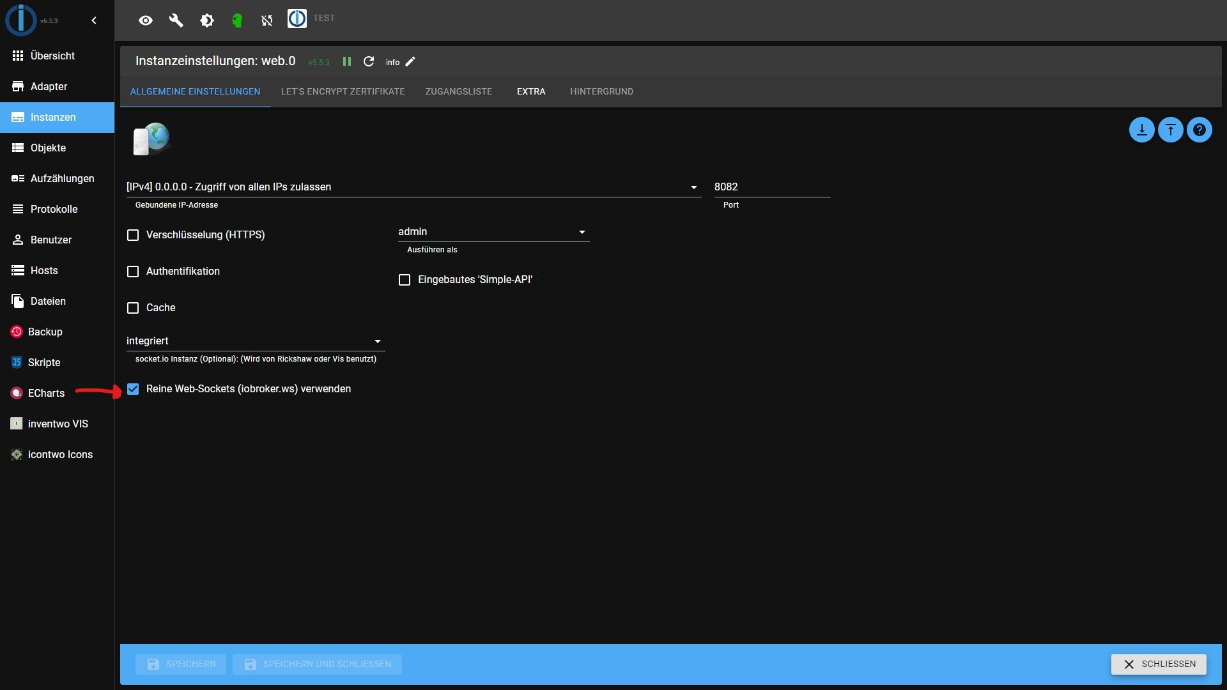Image resolution: width=1227 pixels, height=690 pixels.
Task: Open help via the question mark icon
Action: [1200, 129]
